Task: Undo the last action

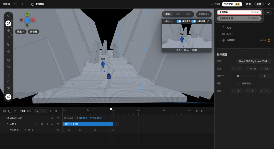Action: pyautogui.click(x=15, y=4)
